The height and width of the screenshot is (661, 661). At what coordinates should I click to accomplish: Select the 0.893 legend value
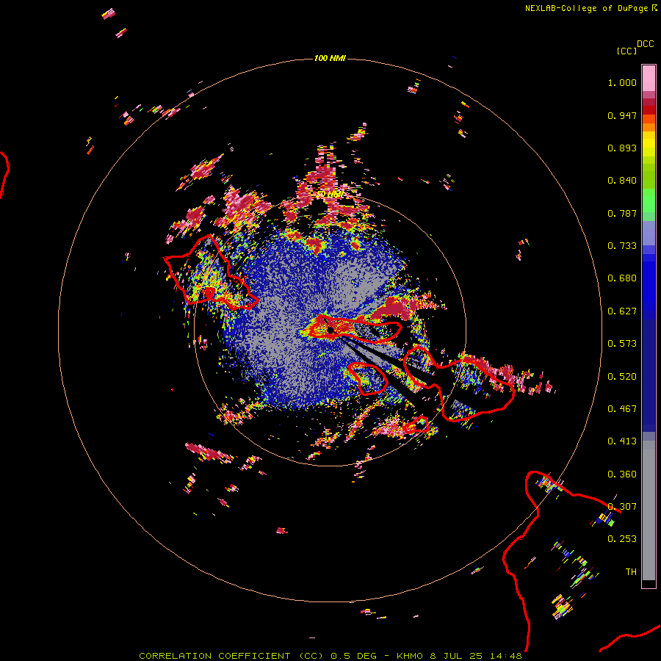pos(622,148)
